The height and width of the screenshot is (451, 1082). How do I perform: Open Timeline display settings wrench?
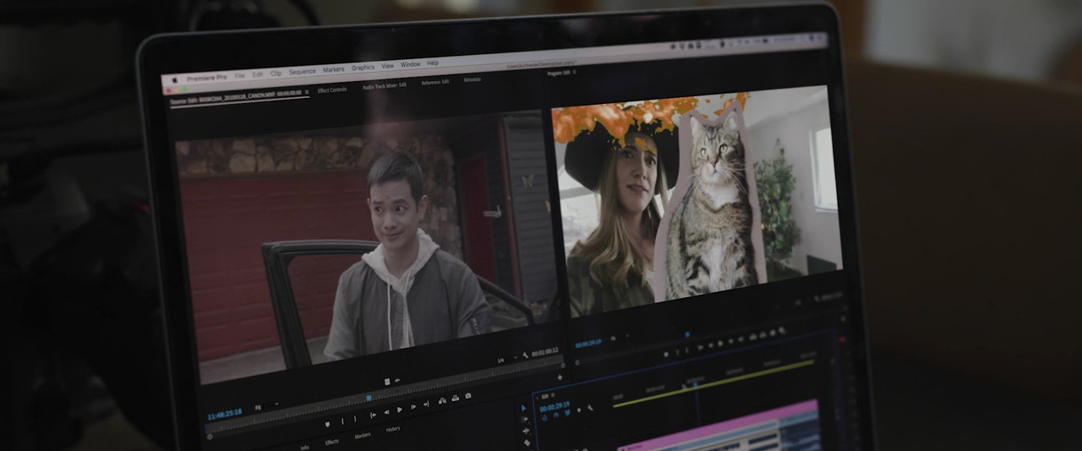click(590, 408)
